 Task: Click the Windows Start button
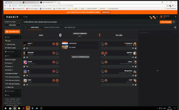5,108
